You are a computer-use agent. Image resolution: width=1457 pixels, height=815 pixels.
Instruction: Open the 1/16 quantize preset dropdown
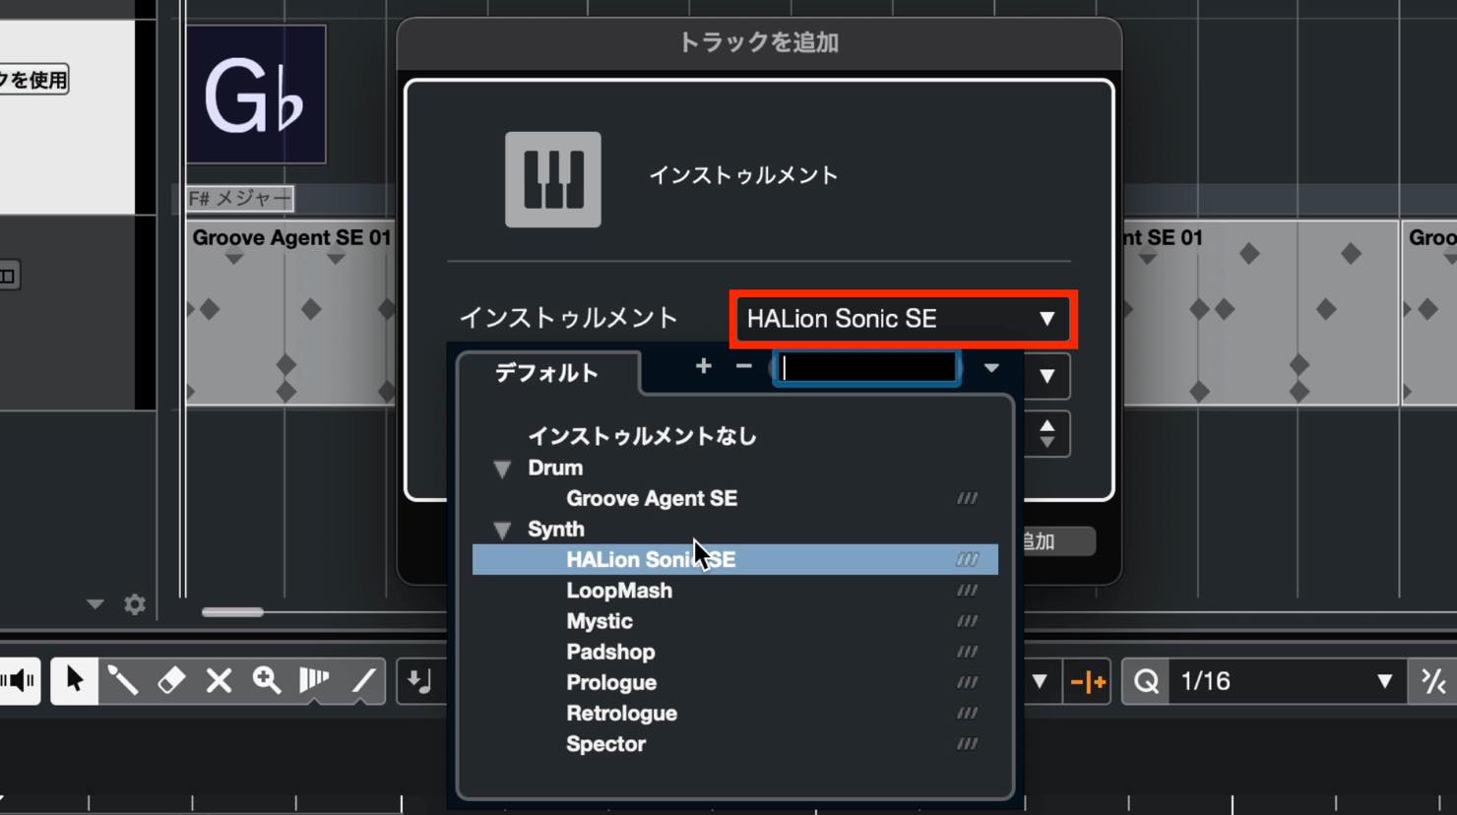[x=1288, y=681]
